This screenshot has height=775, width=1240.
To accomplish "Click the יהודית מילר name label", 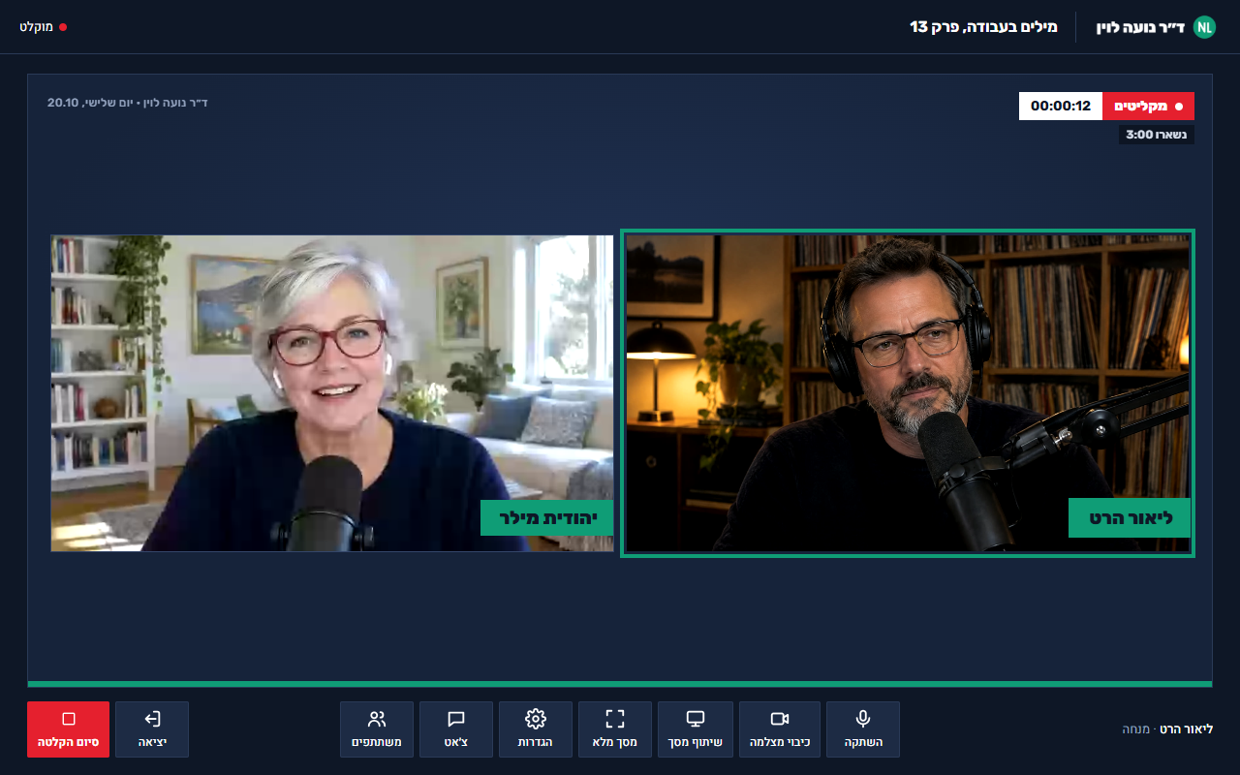I will tap(547, 517).
